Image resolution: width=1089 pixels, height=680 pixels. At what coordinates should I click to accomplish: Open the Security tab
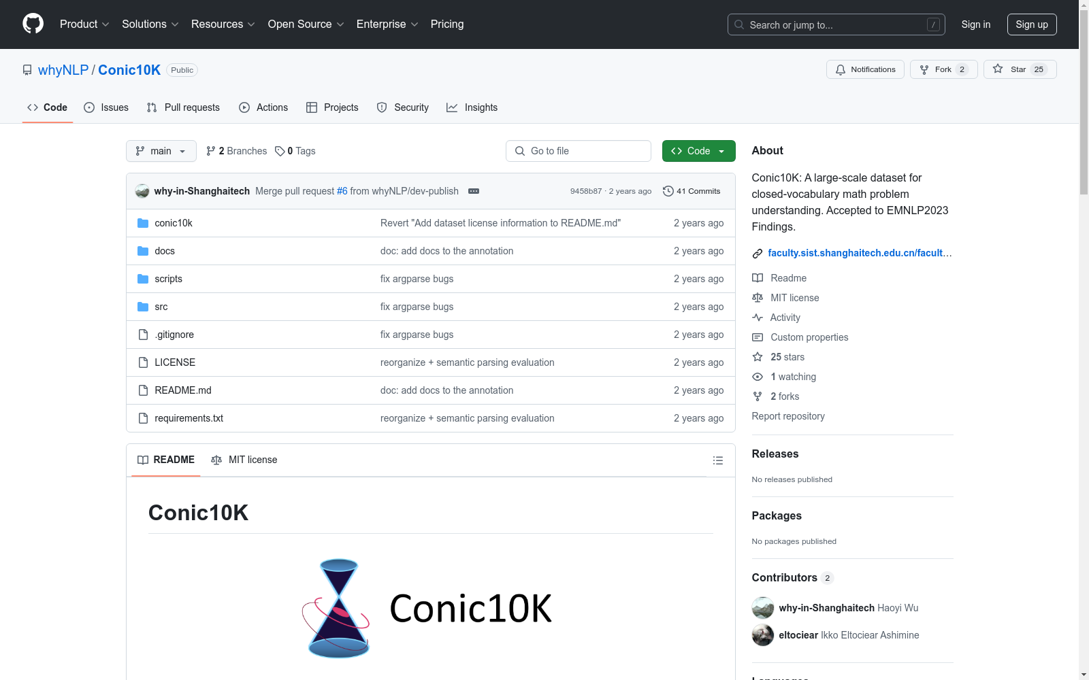(403, 107)
